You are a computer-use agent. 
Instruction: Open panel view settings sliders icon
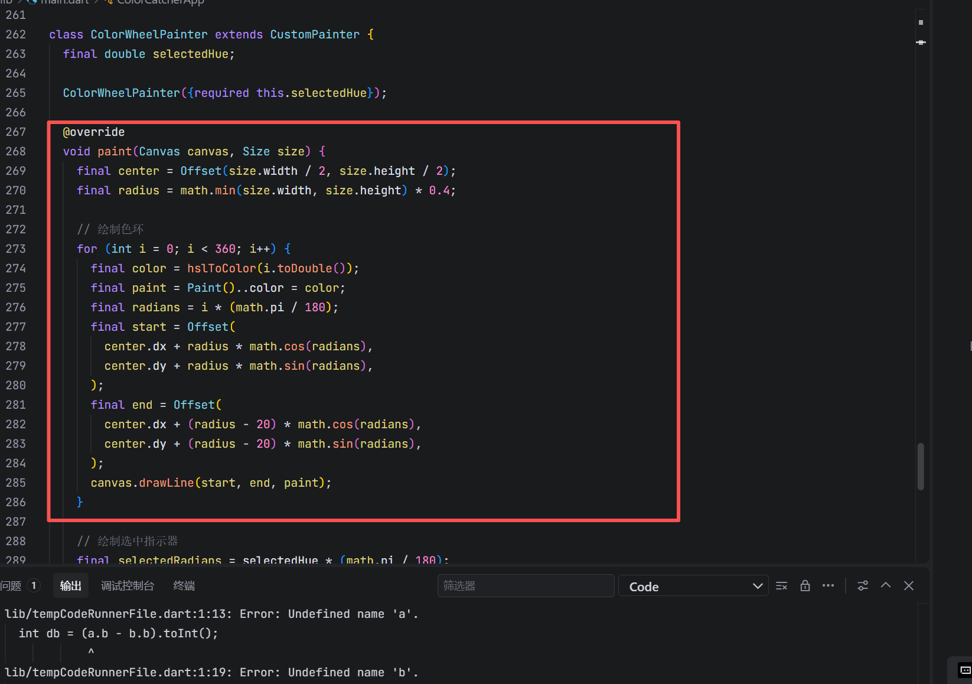863,586
